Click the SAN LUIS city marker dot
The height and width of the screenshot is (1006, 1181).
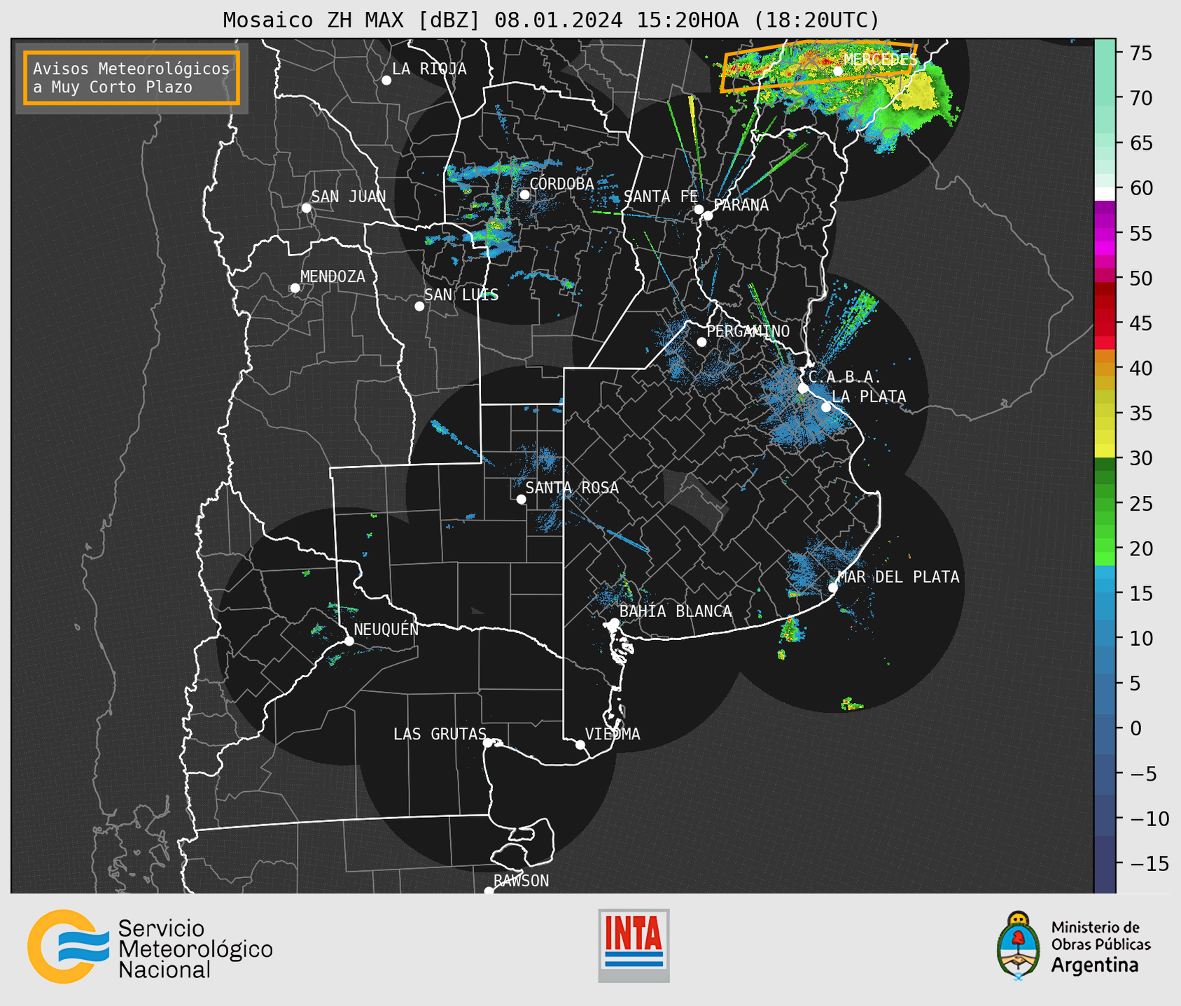pyautogui.click(x=419, y=306)
